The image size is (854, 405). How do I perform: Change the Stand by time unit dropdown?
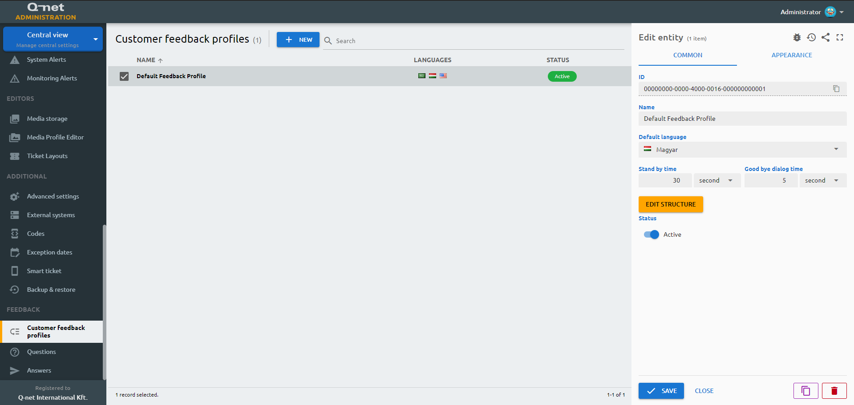coord(717,180)
